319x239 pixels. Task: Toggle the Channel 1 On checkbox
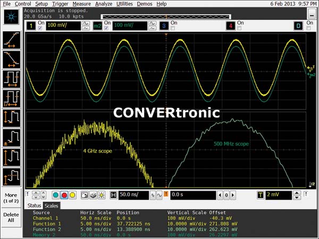pyautogui.click(x=40, y=28)
